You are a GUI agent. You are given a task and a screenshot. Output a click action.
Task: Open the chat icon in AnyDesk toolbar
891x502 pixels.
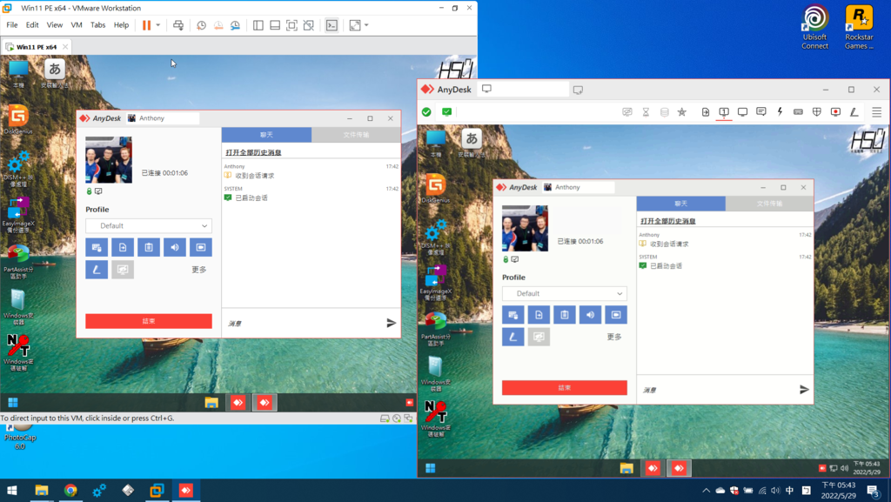tap(761, 112)
